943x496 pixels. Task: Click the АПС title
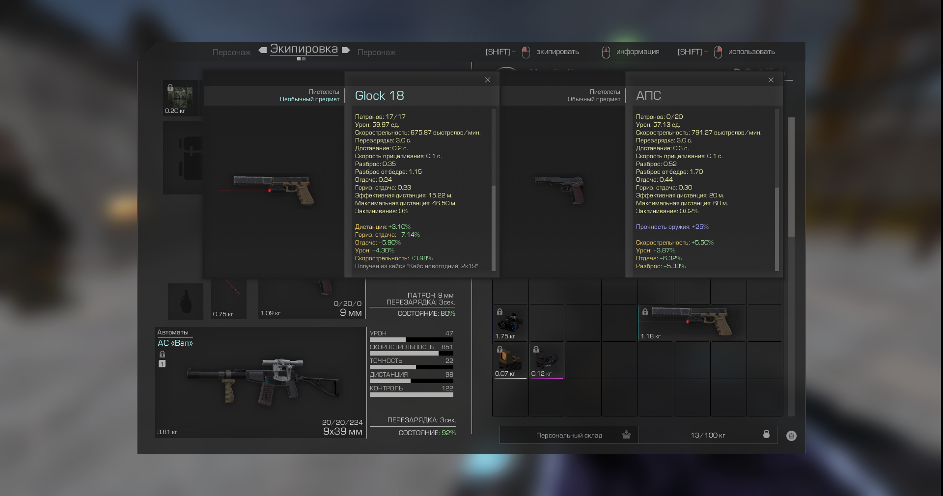(x=648, y=95)
